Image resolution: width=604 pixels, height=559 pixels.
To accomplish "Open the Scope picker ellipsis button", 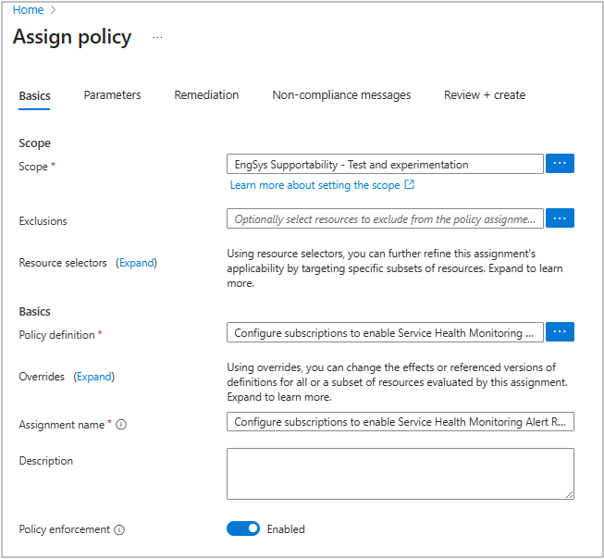I will click(560, 164).
